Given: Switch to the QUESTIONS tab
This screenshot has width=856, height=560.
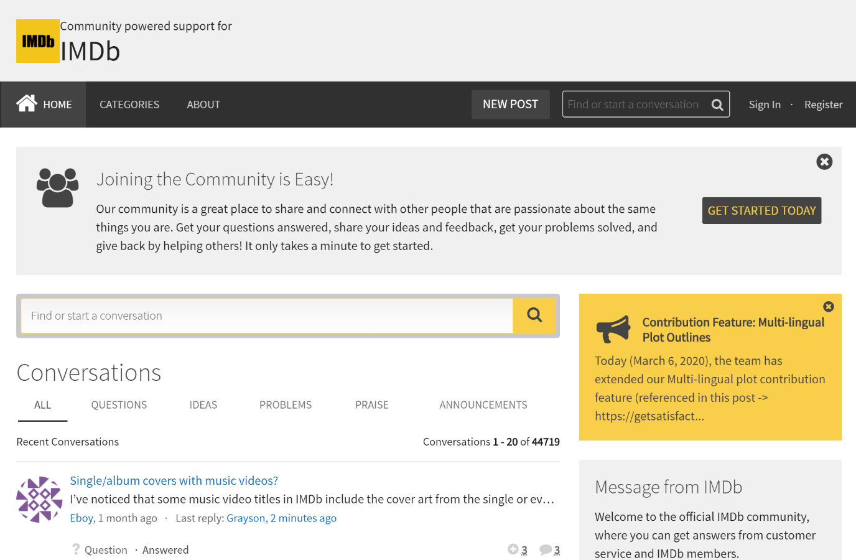Looking at the screenshot, I should tap(119, 405).
